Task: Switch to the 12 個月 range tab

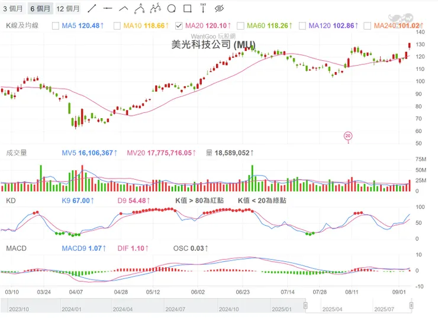Action: (x=68, y=9)
